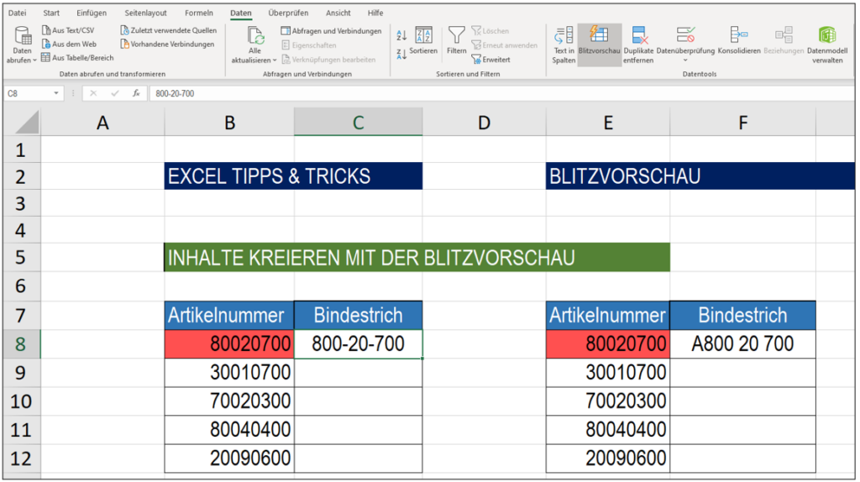
Task: Go to the Formeln tab
Action: pyautogui.click(x=198, y=13)
